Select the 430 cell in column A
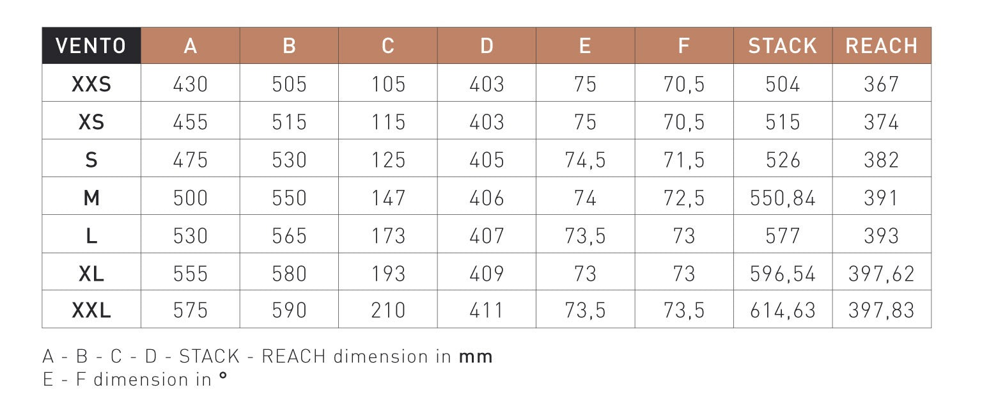982x408 pixels. tap(191, 84)
